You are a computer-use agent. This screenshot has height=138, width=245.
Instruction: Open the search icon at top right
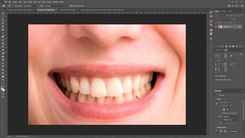(233, 6)
